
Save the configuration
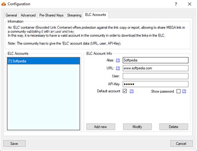click(15, 144)
